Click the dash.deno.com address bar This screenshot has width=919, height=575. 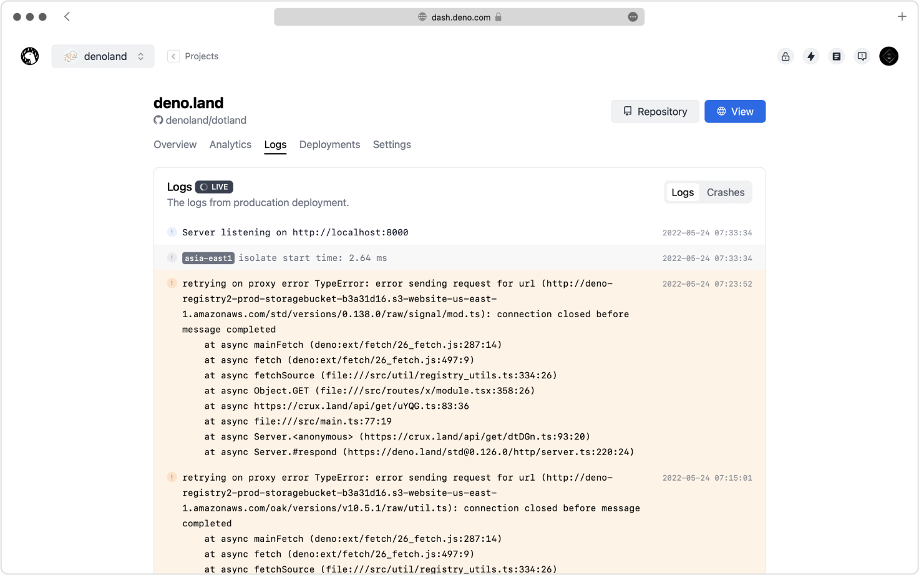point(459,17)
